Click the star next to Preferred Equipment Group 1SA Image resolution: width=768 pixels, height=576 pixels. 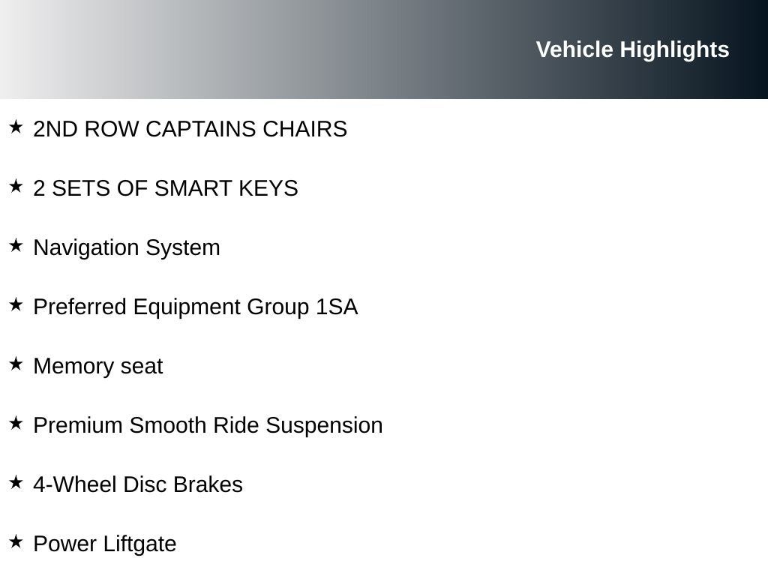pos(16,304)
